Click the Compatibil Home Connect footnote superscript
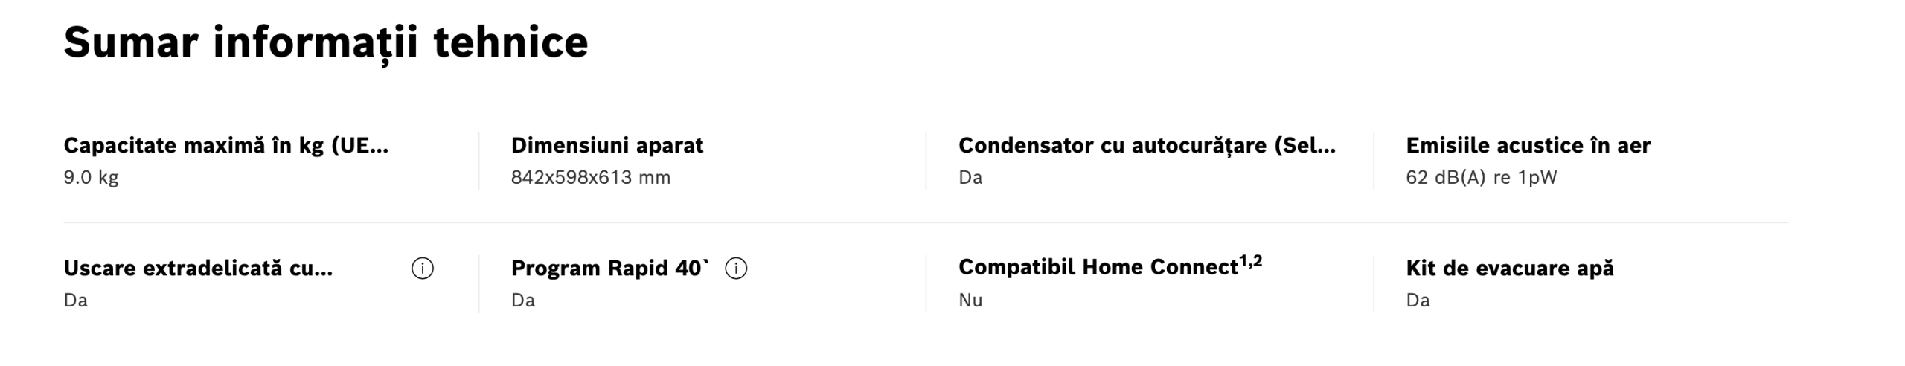This screenshot has height=366, width=1905. 1250,261
